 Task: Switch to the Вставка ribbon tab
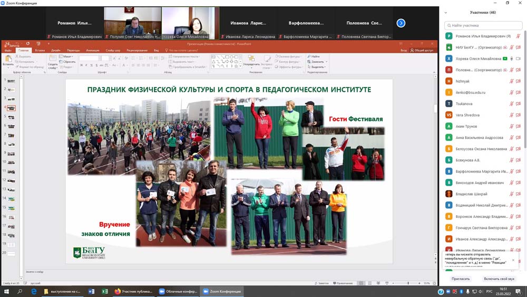[x=40, y=50]
